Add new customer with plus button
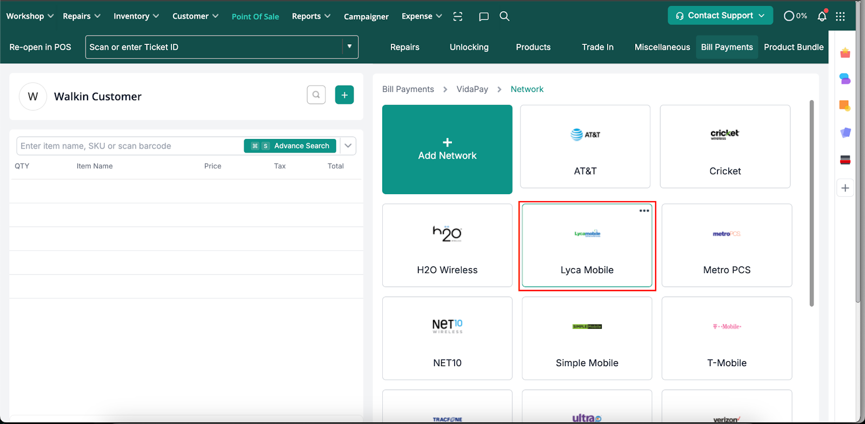 (344, 95)
